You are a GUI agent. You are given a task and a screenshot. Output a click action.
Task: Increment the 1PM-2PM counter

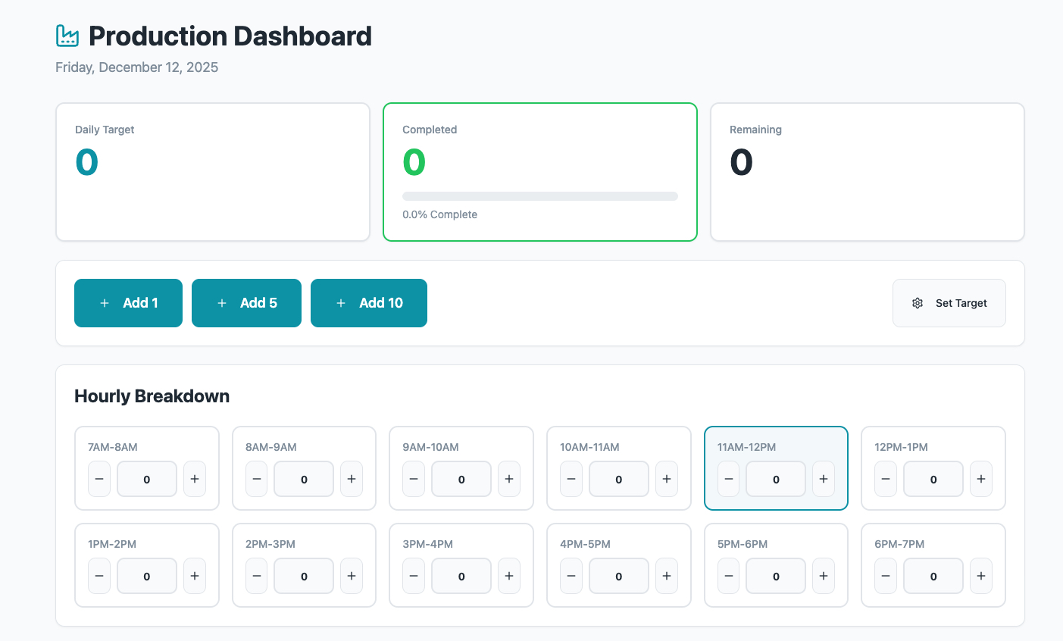[194, 576]
